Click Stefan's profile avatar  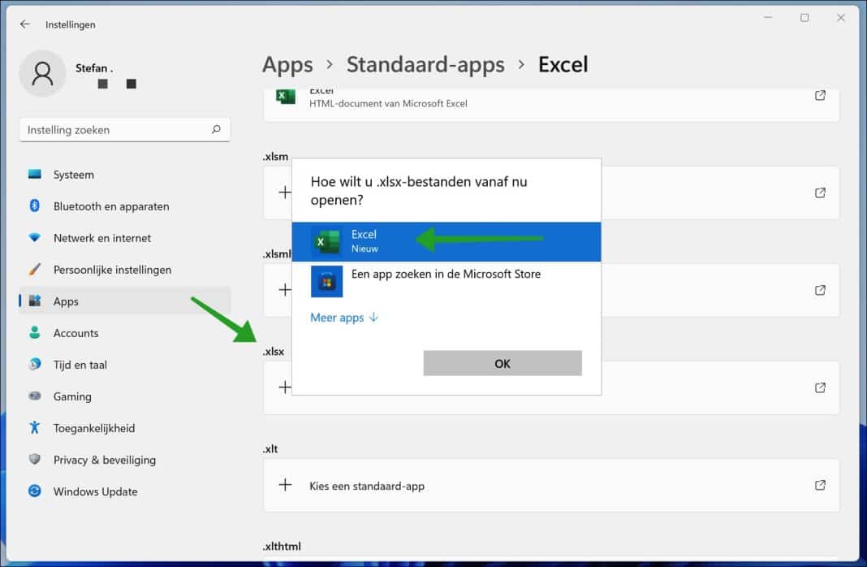pos(42,72)
